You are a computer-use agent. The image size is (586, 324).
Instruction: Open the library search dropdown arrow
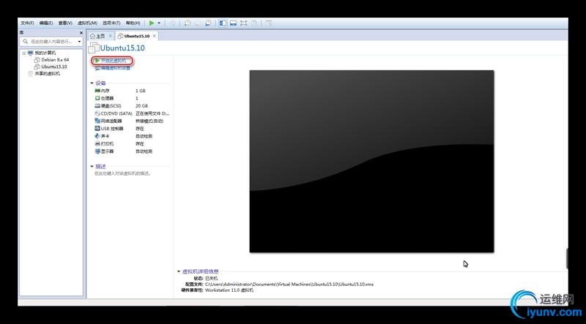click(80, 42)
